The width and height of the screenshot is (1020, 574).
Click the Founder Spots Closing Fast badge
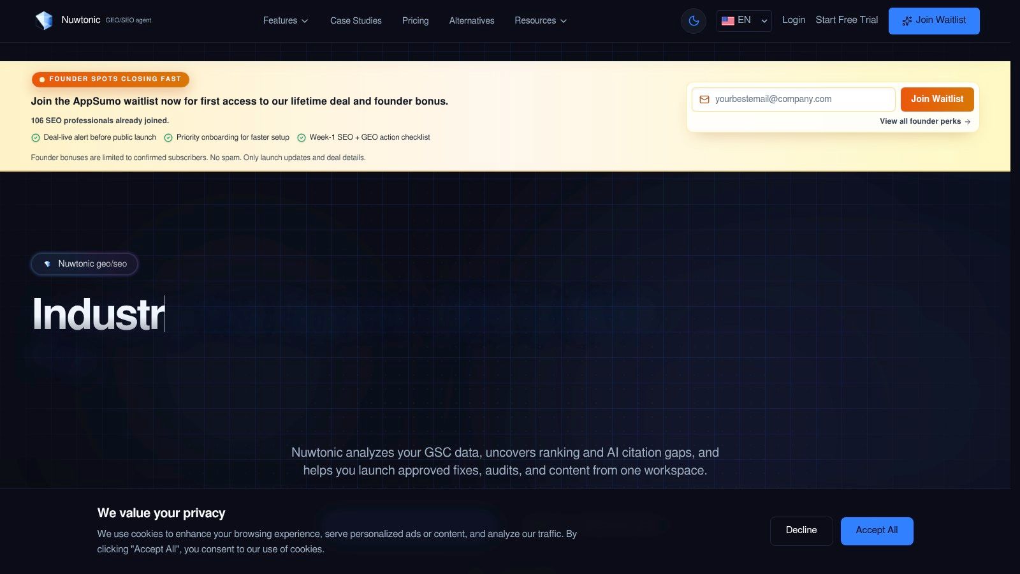(110, 79)
